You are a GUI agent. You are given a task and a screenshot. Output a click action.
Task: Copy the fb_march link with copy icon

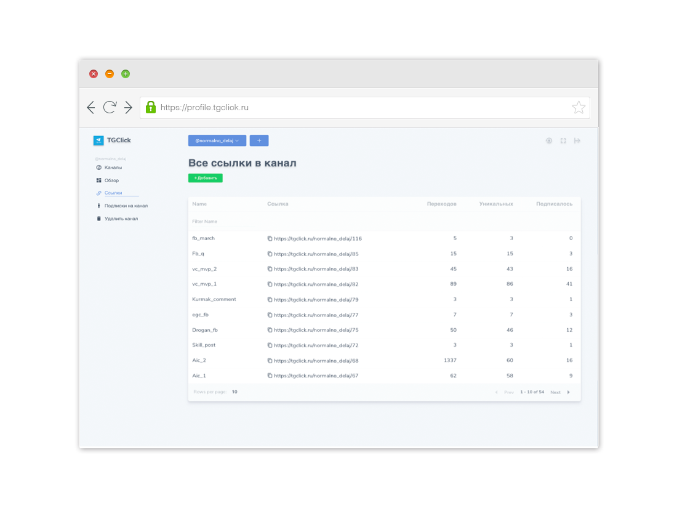pyautogui.click(x=270, y=238)
